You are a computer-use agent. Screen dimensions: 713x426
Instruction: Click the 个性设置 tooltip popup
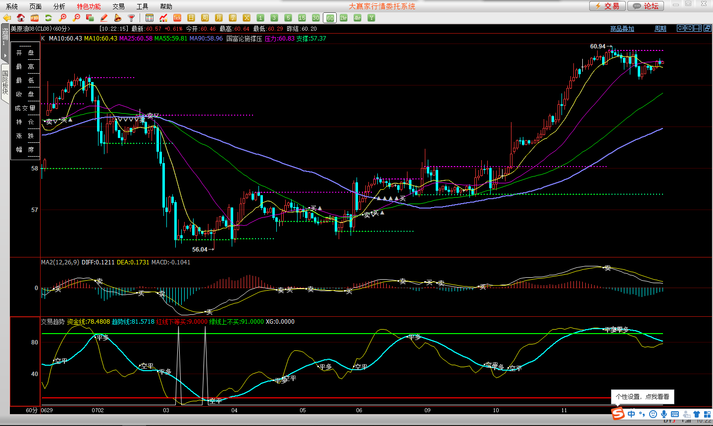(x=642, y=396)
